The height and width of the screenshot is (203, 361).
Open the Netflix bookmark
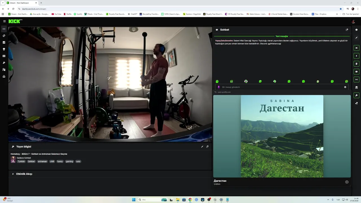click(x=67, y=14)
